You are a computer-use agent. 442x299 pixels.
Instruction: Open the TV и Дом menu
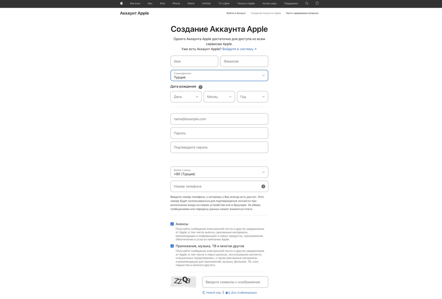[x=224, y=3]
